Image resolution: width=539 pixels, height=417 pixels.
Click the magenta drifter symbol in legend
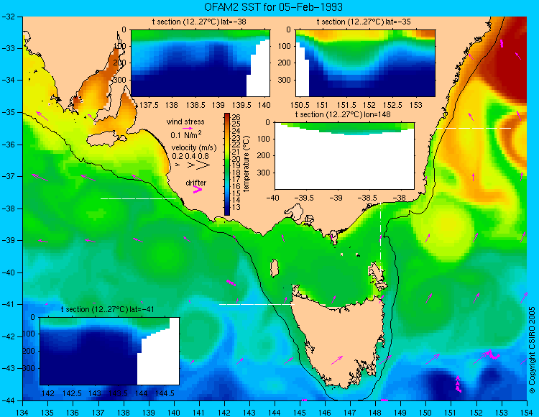198,190
